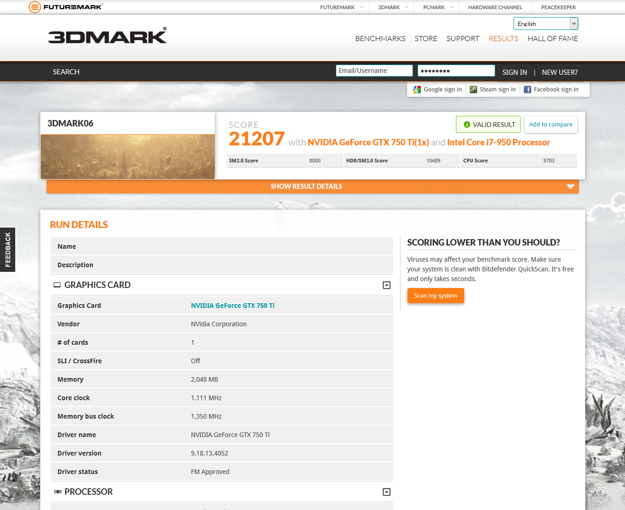Go to the Benchmarks page
This screenshot has height=510, width=625.
click(x=380, y=39)
